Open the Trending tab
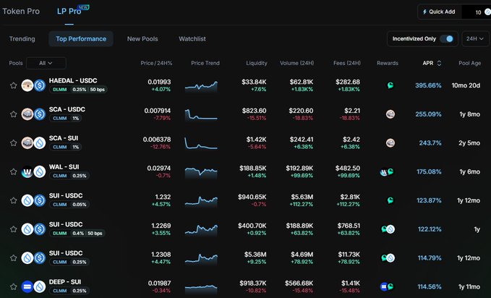Screen dimensions: 491x298 pos(22,39)
